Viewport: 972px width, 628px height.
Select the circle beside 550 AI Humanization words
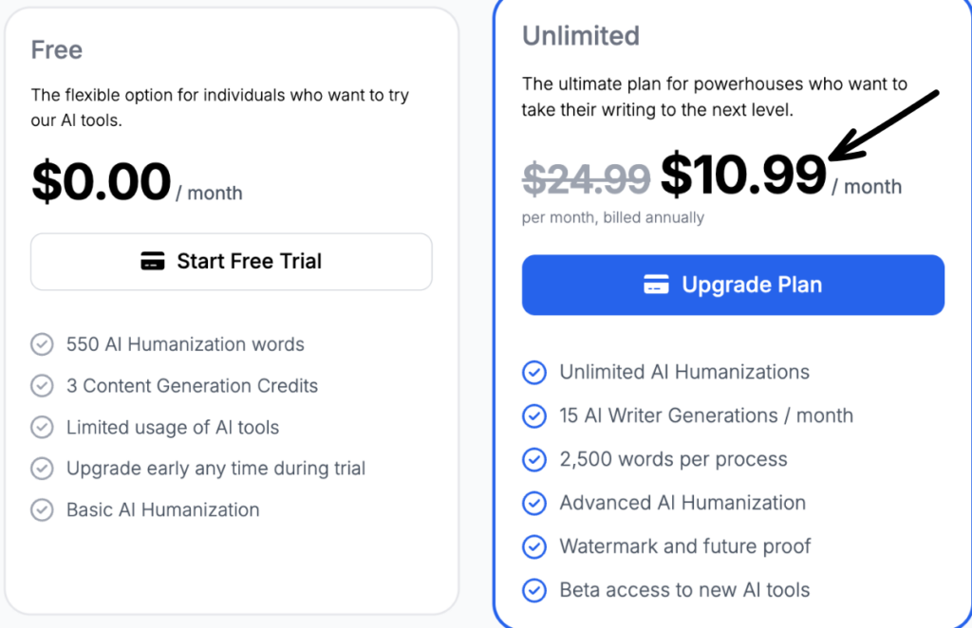tap(42, 344)
